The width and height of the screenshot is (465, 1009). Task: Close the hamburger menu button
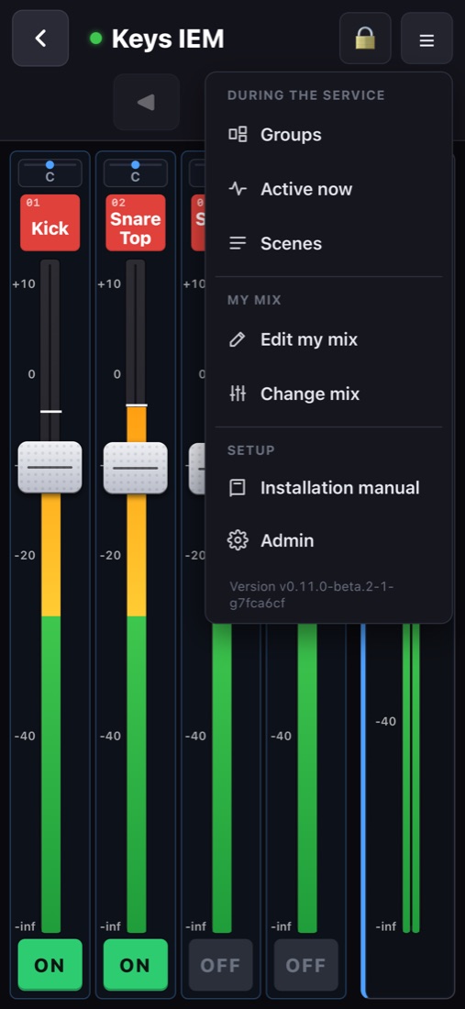click(x=426, y=39)
